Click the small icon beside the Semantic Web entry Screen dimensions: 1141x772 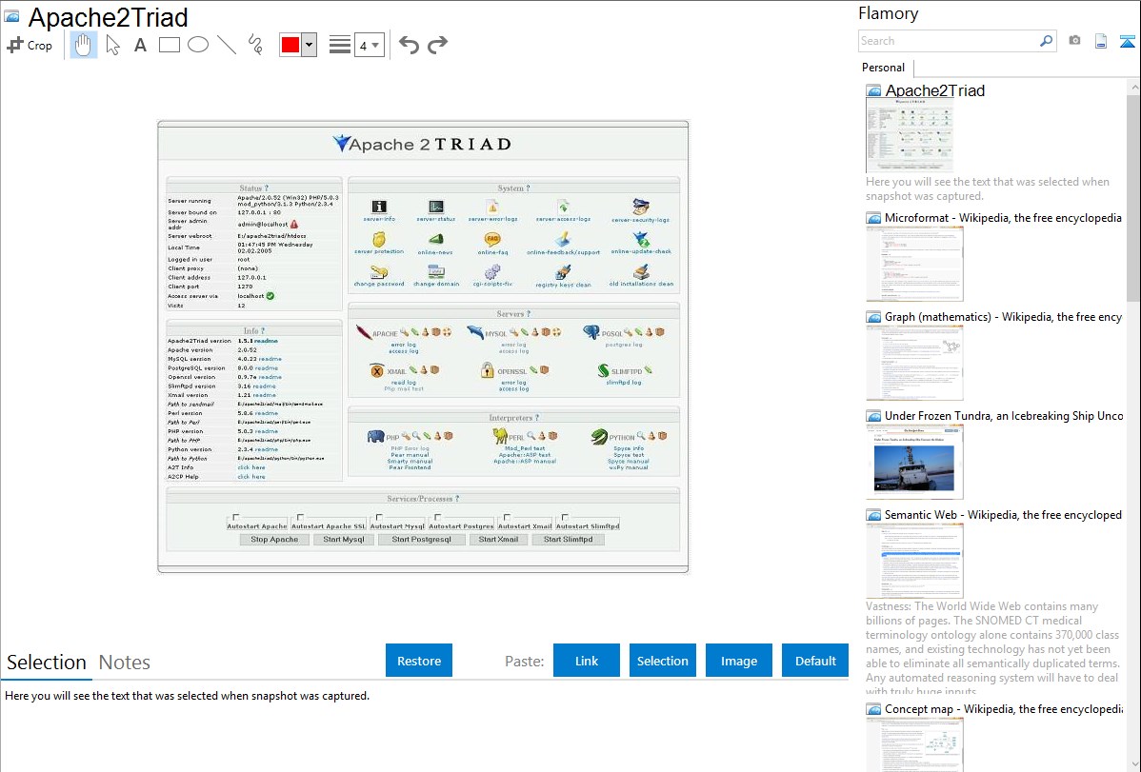[x=873, y=514]
